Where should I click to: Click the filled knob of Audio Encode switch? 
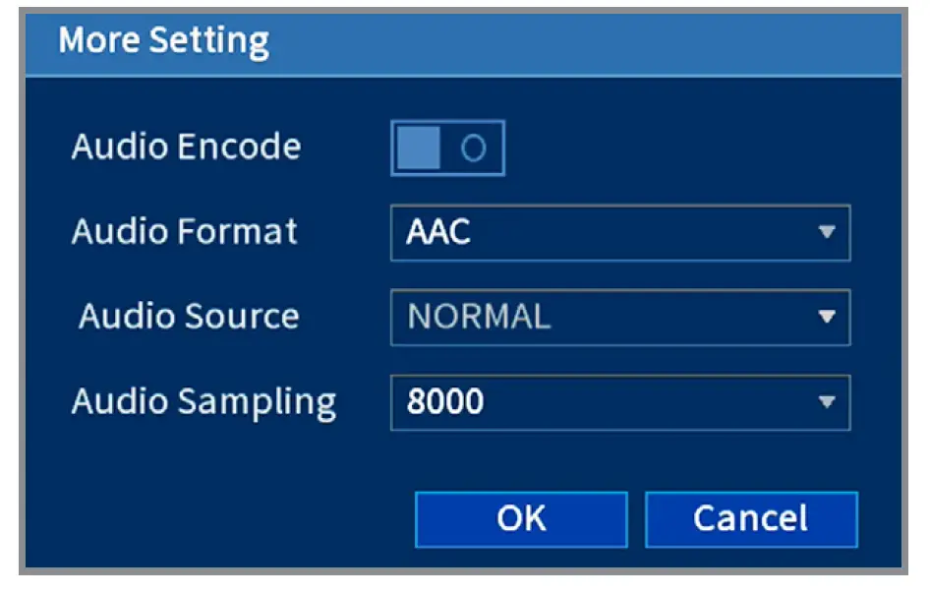point(418,148)
